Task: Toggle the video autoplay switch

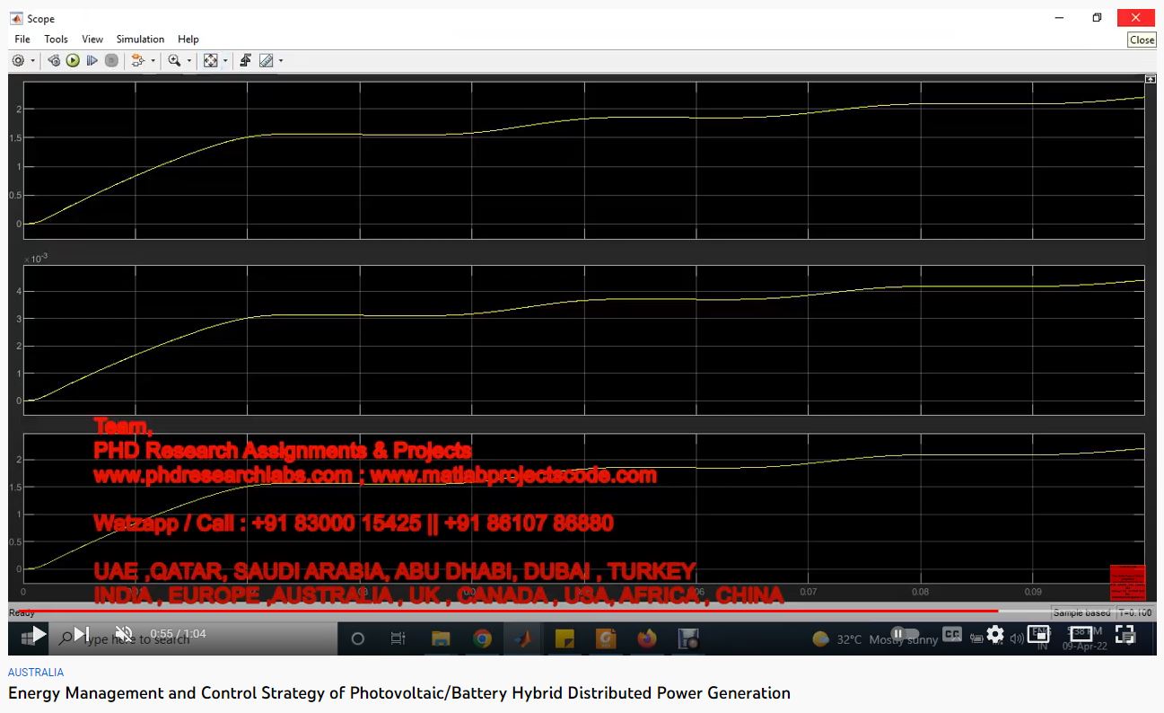Action: pos(905,634)
